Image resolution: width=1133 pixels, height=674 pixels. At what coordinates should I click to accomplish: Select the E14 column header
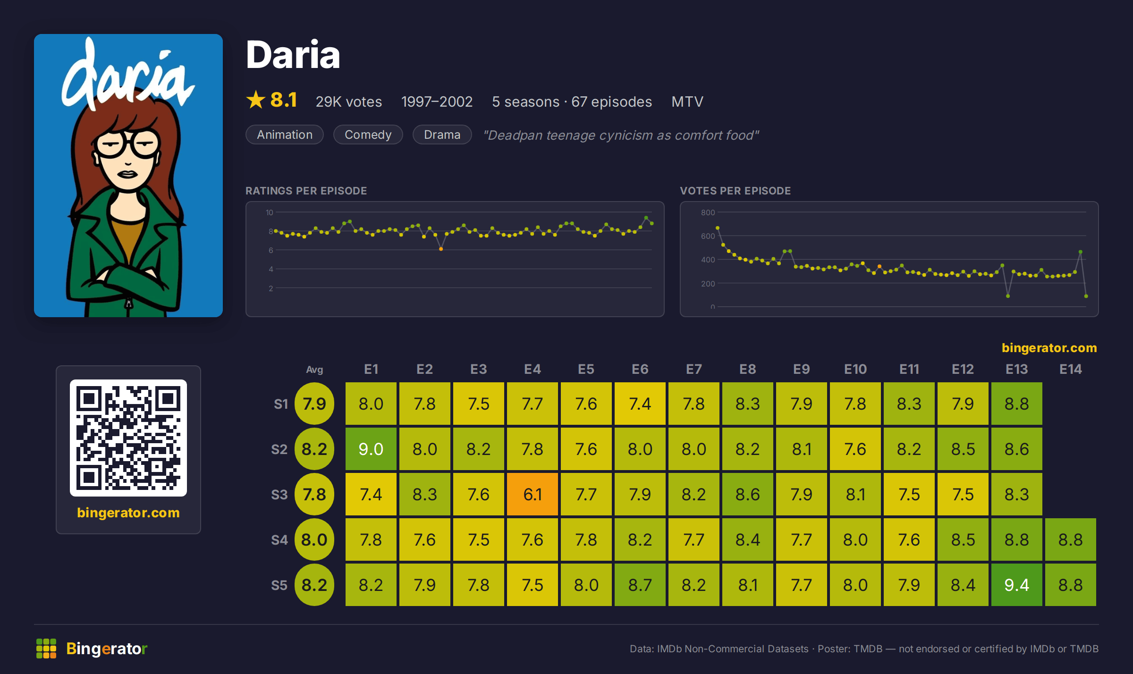pyautogui.click(x=1071, y=369)
